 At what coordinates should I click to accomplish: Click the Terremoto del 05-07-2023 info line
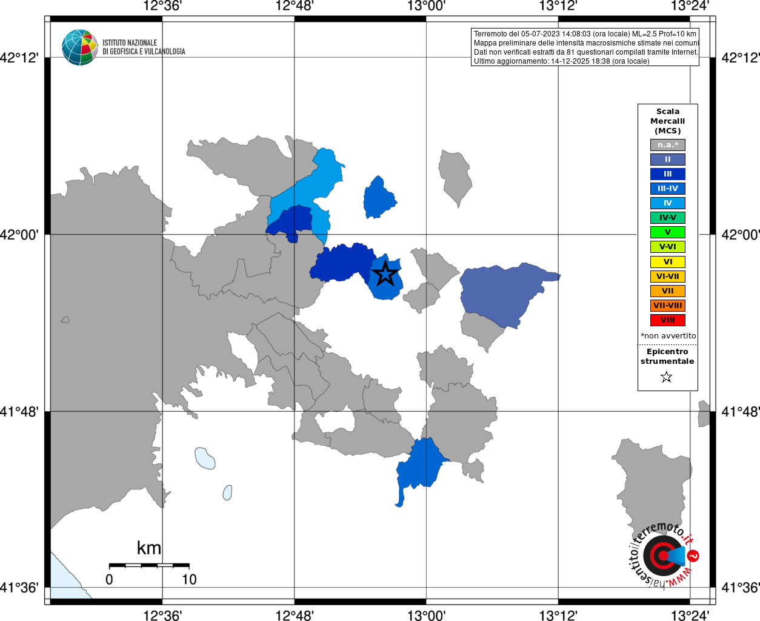585,34
